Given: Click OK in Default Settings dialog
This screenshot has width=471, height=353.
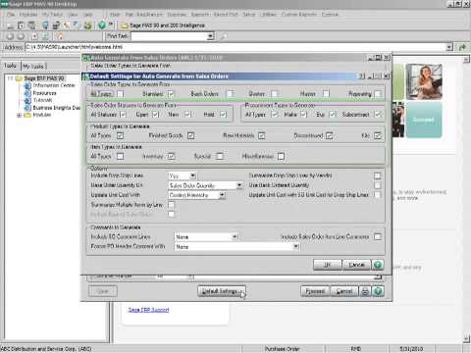Looking at the screenshot, I should click(x=328, y=265).
